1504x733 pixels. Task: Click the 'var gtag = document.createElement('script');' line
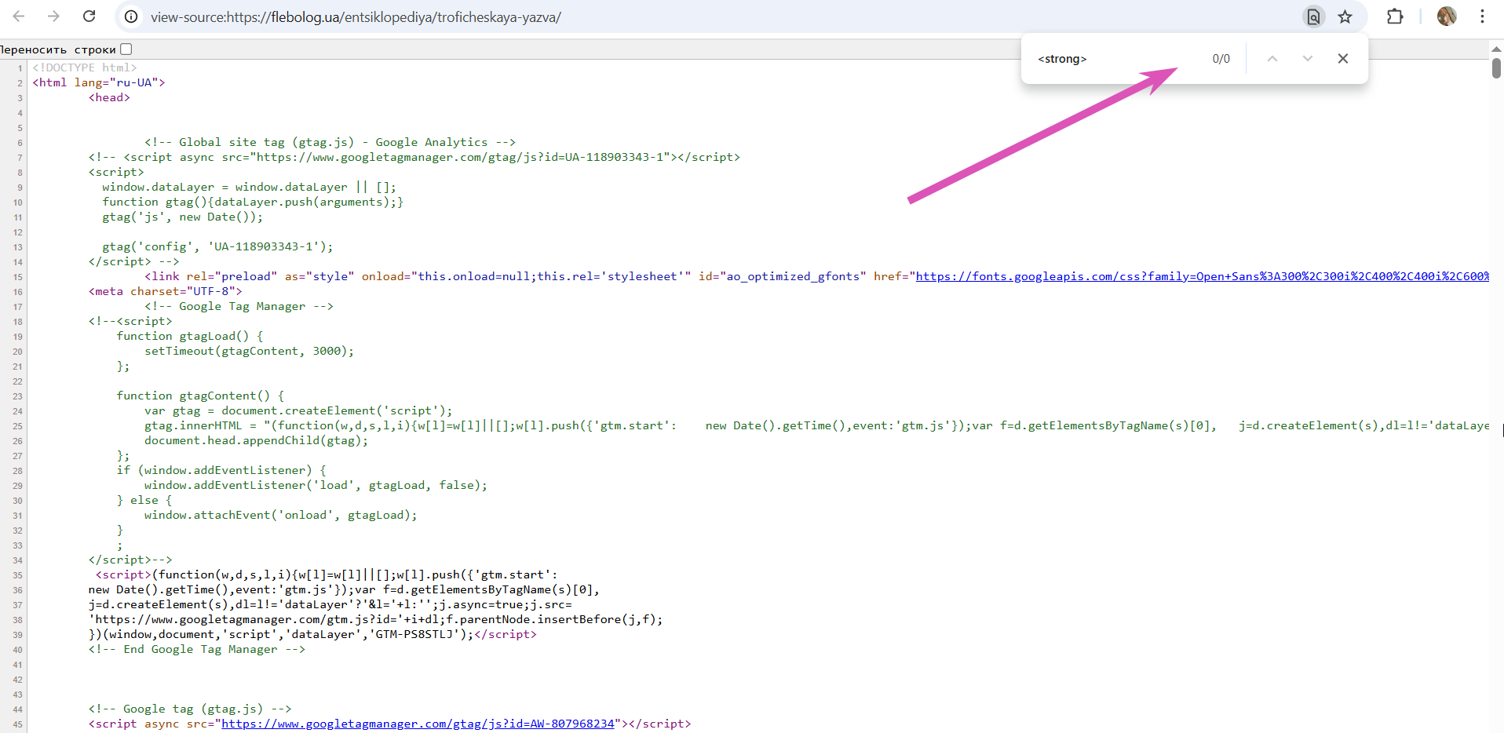click(x=298, y=410)
